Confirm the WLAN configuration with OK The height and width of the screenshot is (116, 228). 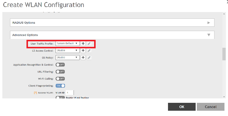[182, 107]
